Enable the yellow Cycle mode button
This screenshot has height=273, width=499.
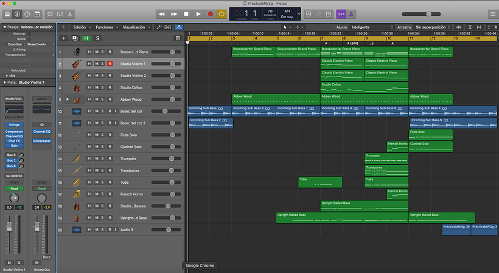coord(222,13)
